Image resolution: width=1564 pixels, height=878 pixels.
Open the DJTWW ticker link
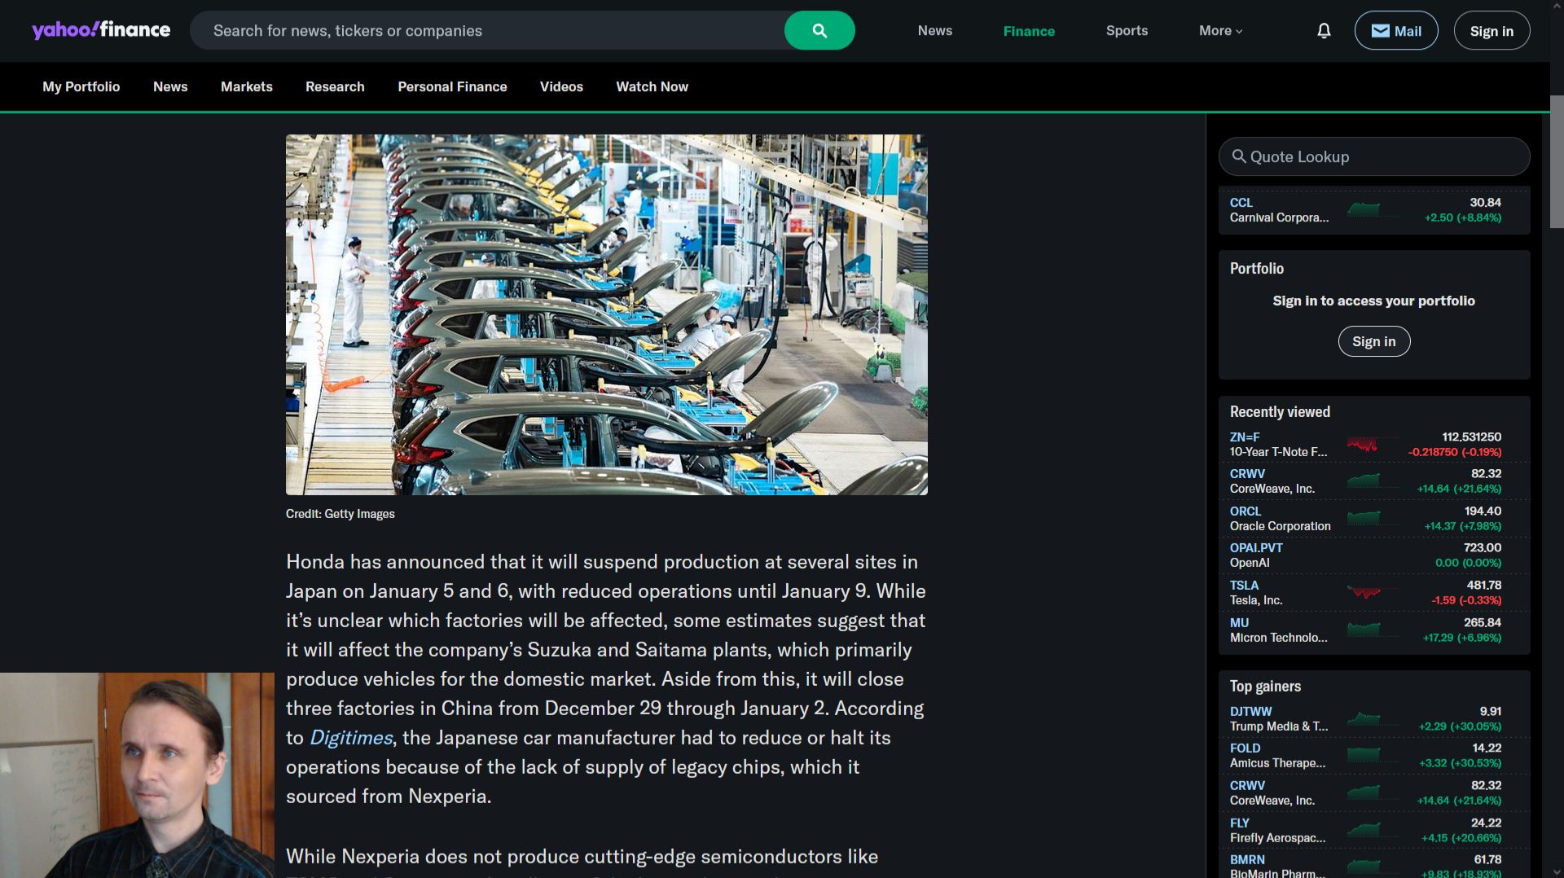[1250, 712]
